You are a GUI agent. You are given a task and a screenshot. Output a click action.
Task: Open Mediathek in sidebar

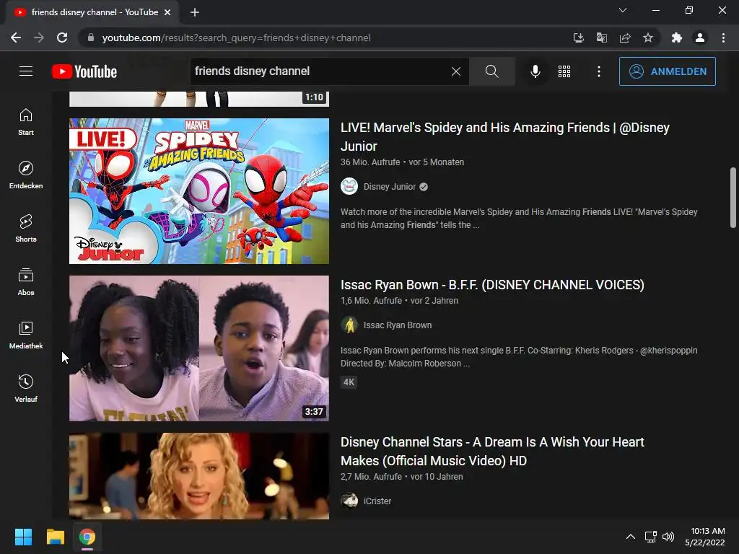26,335
